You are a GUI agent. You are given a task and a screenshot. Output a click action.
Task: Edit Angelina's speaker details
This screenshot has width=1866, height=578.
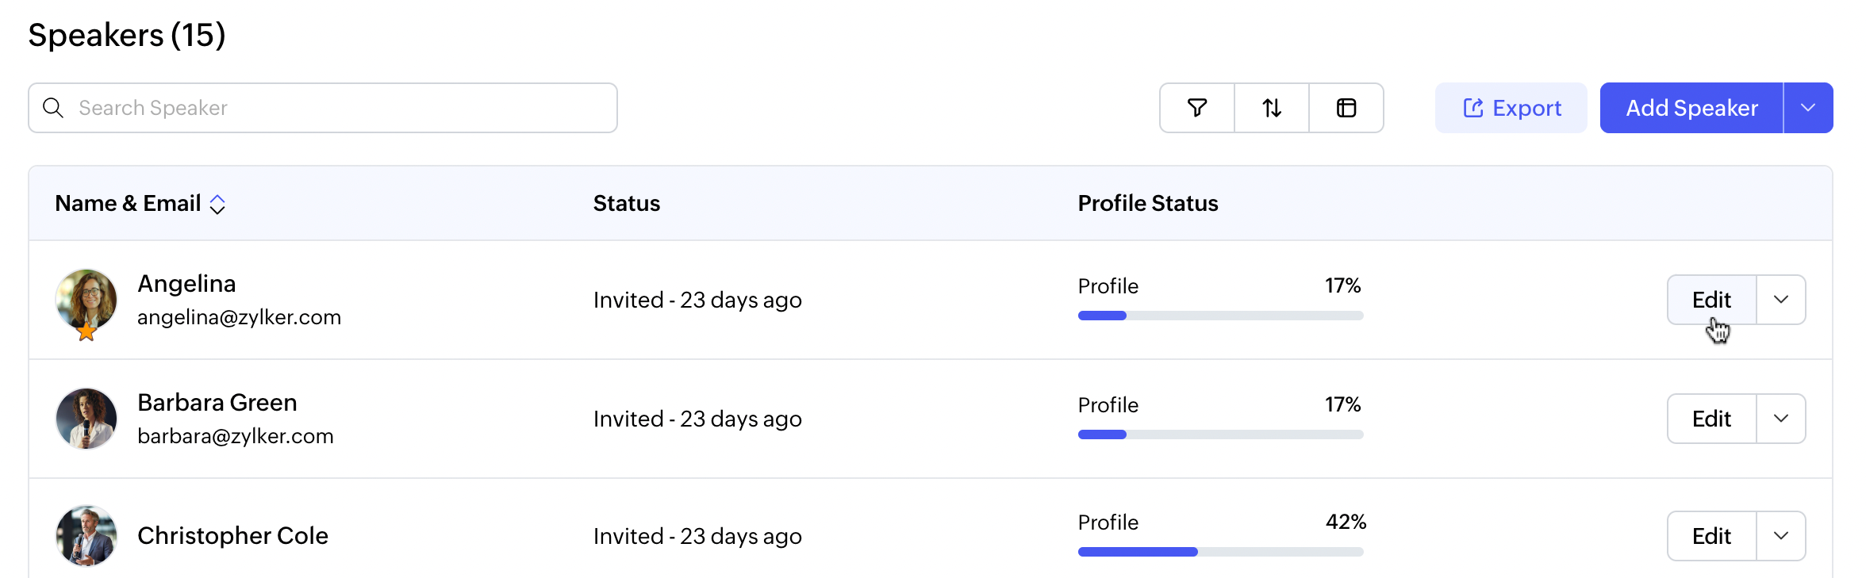coord(1711,300)
